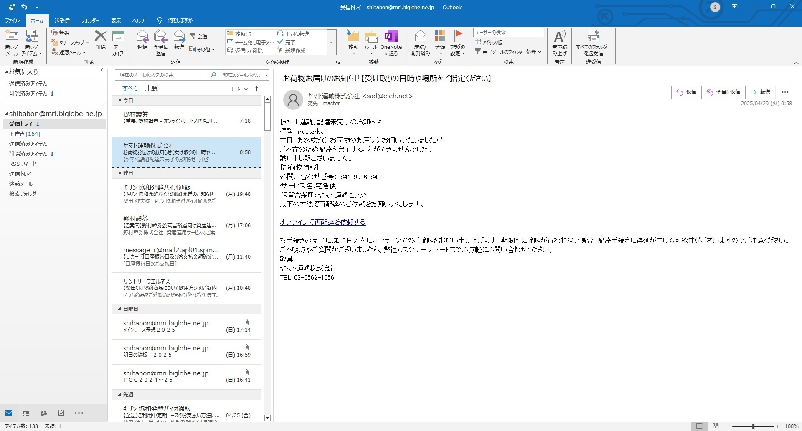
Task: Click 現在のメールボックスの検索 search field
Action: click(162, 75)
